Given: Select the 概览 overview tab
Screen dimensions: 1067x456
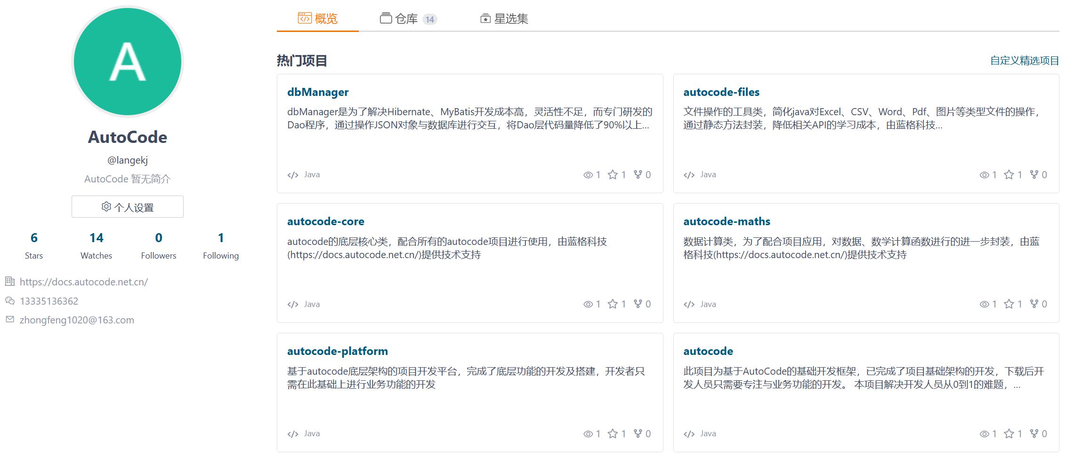Looking at the screenshot, I should coord(318,19).
